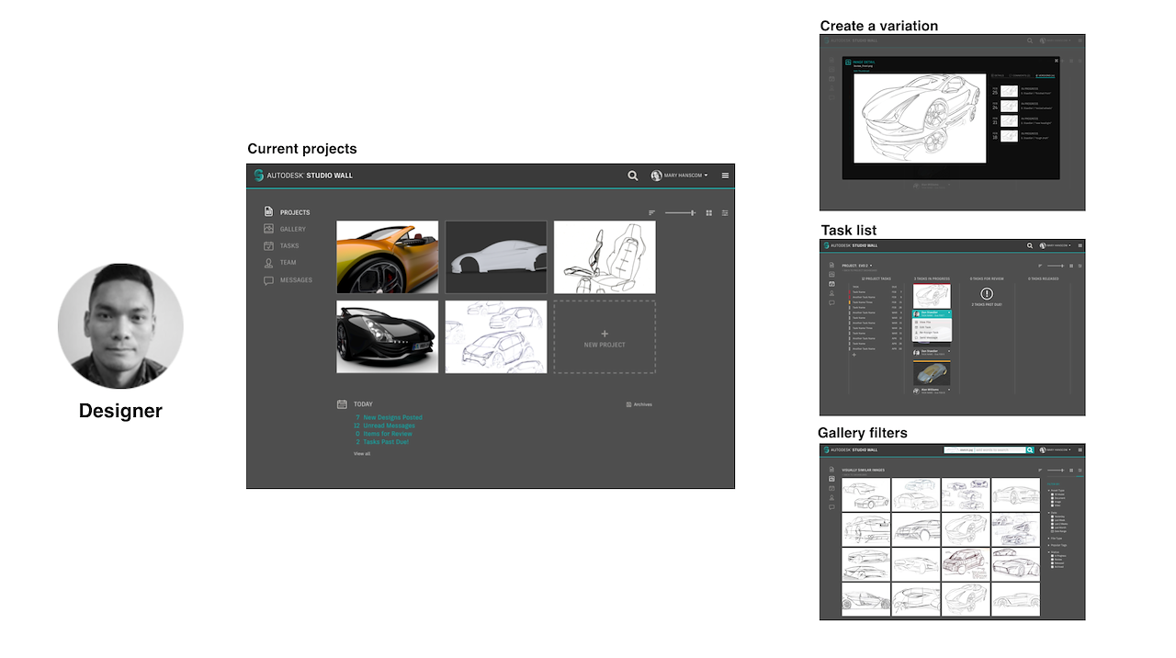Expand the File Type filter section
1176x658 pixels.
coord(1050,539)
